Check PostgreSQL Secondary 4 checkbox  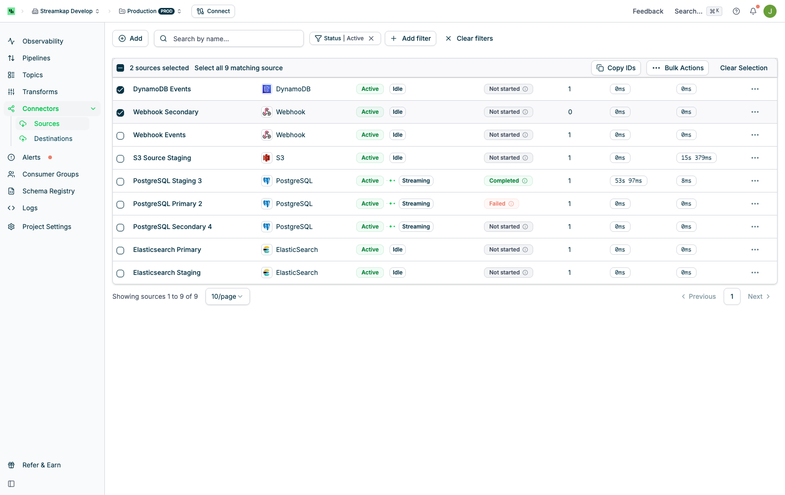tap(120, 228)
